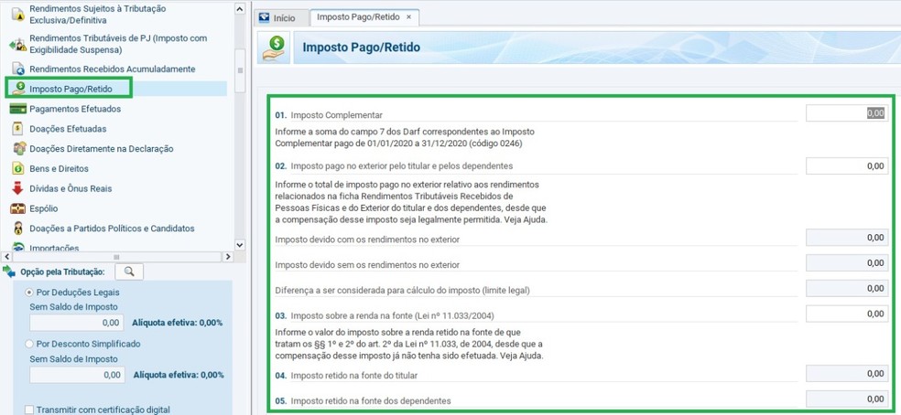The width and height of the screenshot is (901, 415).
Task: Click the Dívidas e Ônus Reais icon
Action: 17,189
